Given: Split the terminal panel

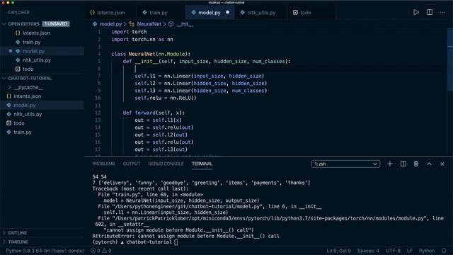Looking at the screenshot, I should (403, 164).
